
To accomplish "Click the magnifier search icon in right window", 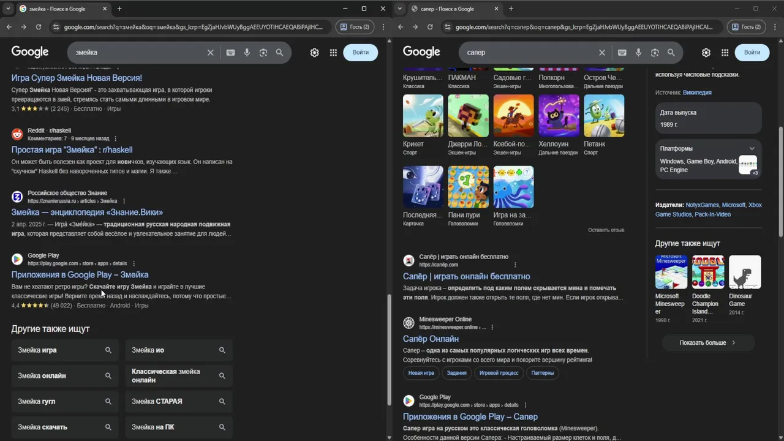I will [x=671, y=53].
